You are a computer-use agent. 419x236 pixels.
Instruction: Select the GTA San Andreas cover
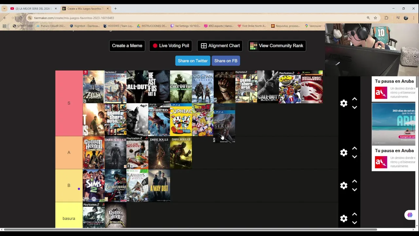click(x=246, y=87)
